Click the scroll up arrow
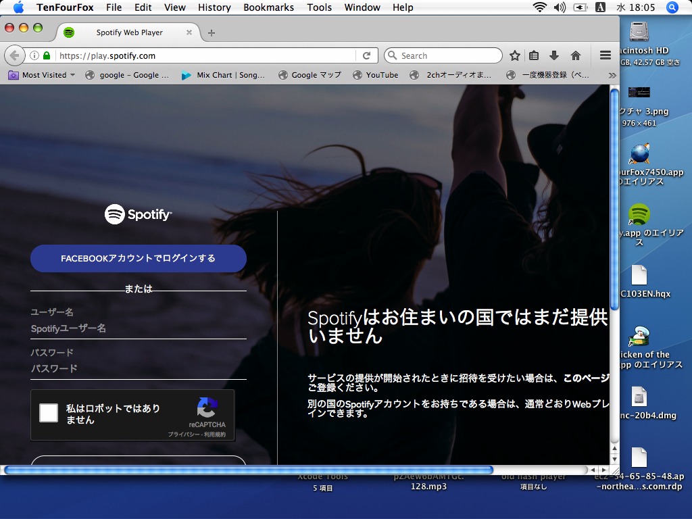This screenshot has width=692, height=519. pos(614,448)
